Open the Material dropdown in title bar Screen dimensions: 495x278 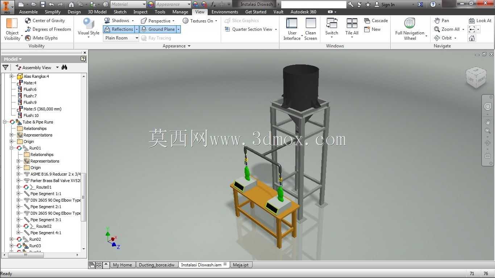coord(128,4)
